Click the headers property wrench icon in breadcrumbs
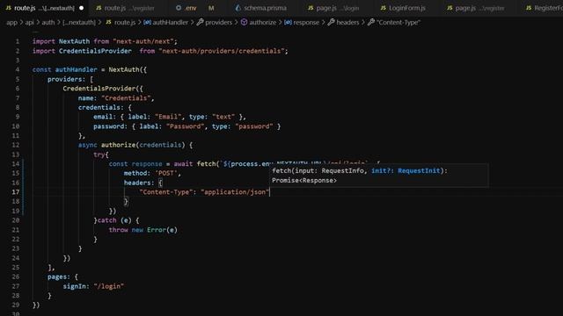The height and width of the screenshot is (316, 563). click(331, 22)
